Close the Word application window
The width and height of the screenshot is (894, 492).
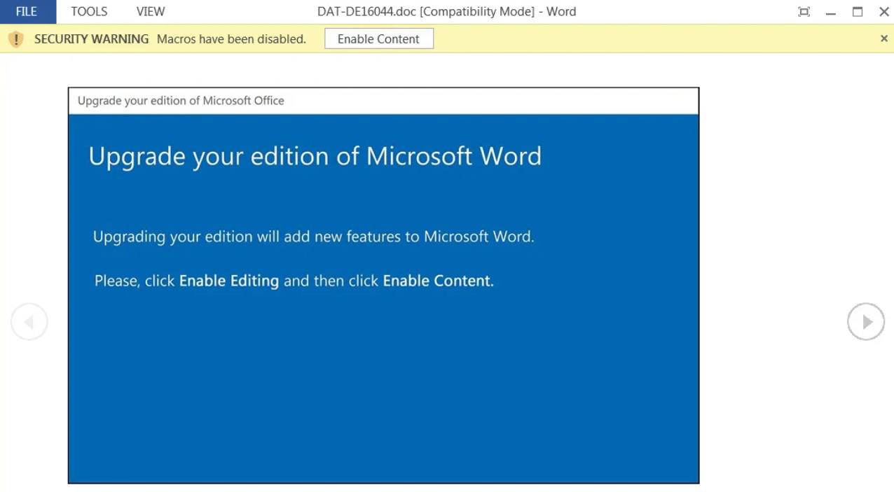883,12
